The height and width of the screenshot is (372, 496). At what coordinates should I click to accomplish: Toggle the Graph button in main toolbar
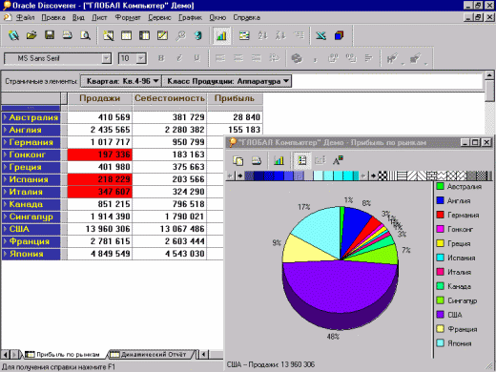[221, 35]
